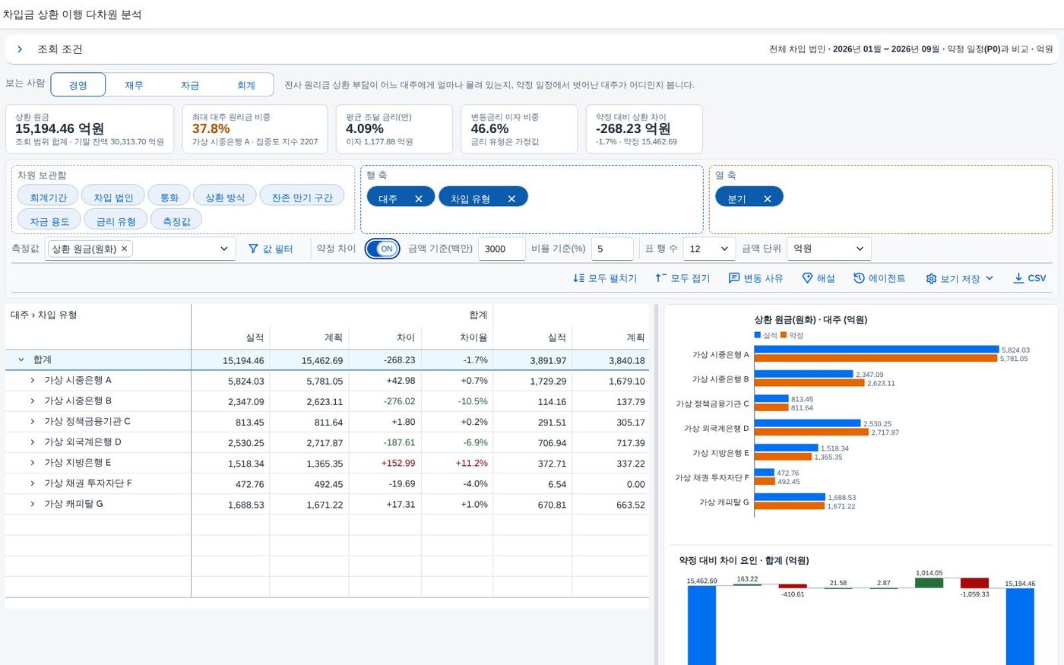Click the 모두 접기 collapse-all icon
1064x665 pixels.
(661, 278)
